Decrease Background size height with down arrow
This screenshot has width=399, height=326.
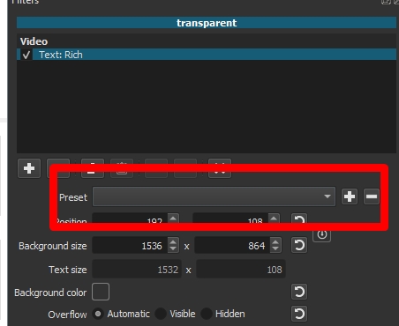pyautogui.click(x=275, y=249)
